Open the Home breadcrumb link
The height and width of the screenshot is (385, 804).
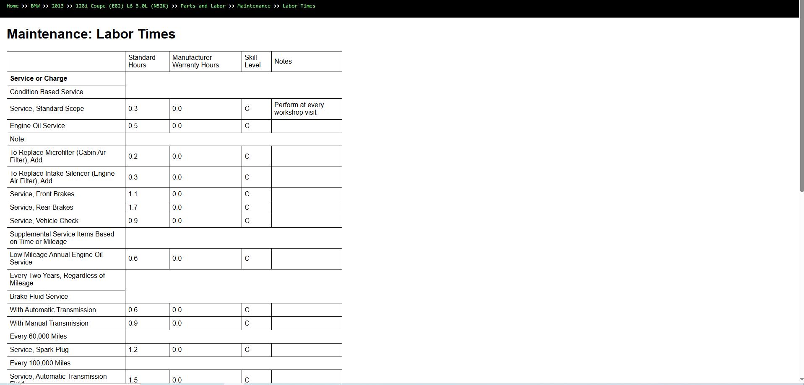click(x=13, y=6)
